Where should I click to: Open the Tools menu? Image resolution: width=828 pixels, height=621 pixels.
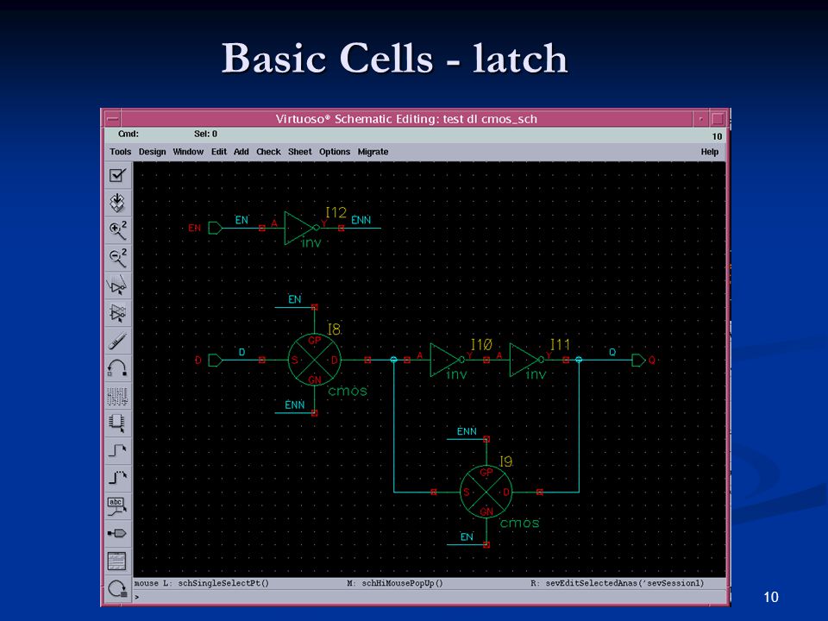click(x=121, y=152)
